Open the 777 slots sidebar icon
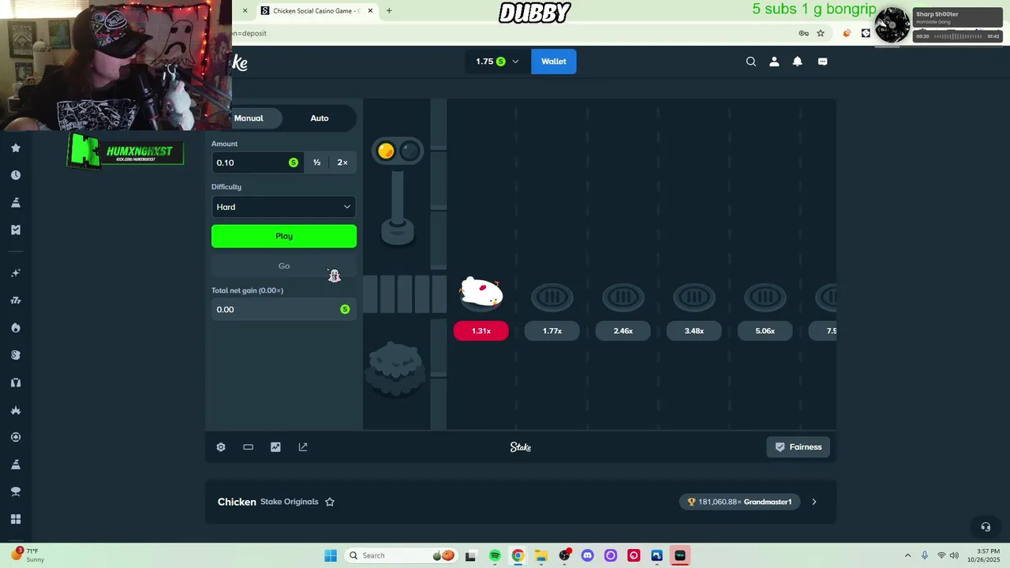This screenshot has width=1010, height=568. (16, 301)
